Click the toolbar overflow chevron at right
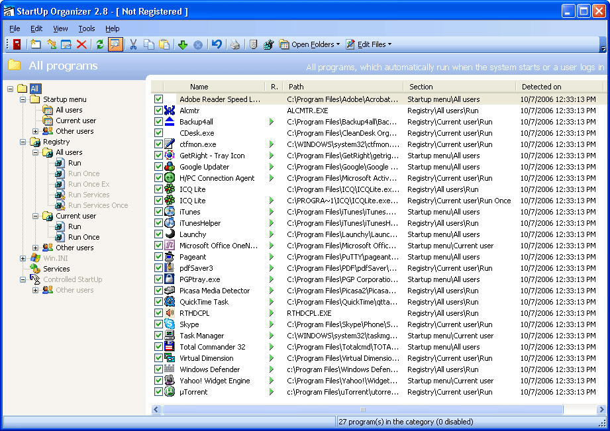This screenshot has height=431, width=610. pos(603,49)
